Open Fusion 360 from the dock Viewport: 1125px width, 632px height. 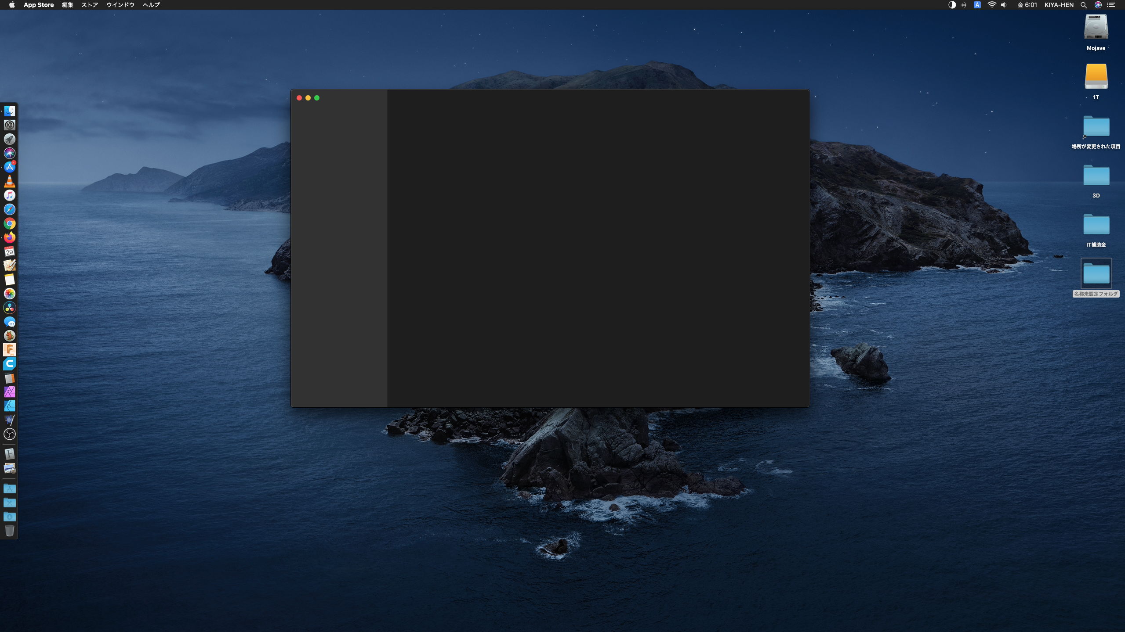[x=10, y=350]
